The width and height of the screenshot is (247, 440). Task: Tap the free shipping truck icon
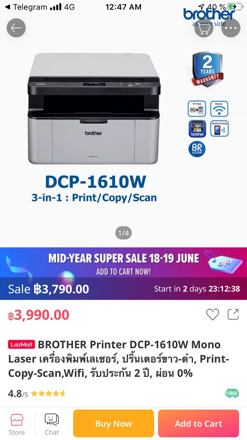[232, 393]
